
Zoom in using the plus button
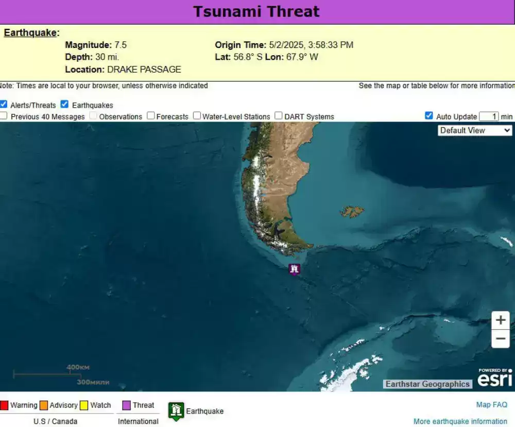500,320
